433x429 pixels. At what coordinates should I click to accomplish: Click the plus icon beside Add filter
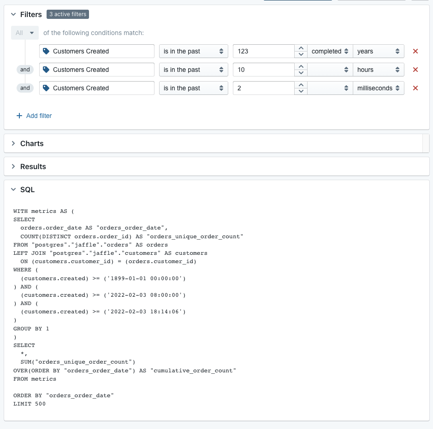coord(19,116)
